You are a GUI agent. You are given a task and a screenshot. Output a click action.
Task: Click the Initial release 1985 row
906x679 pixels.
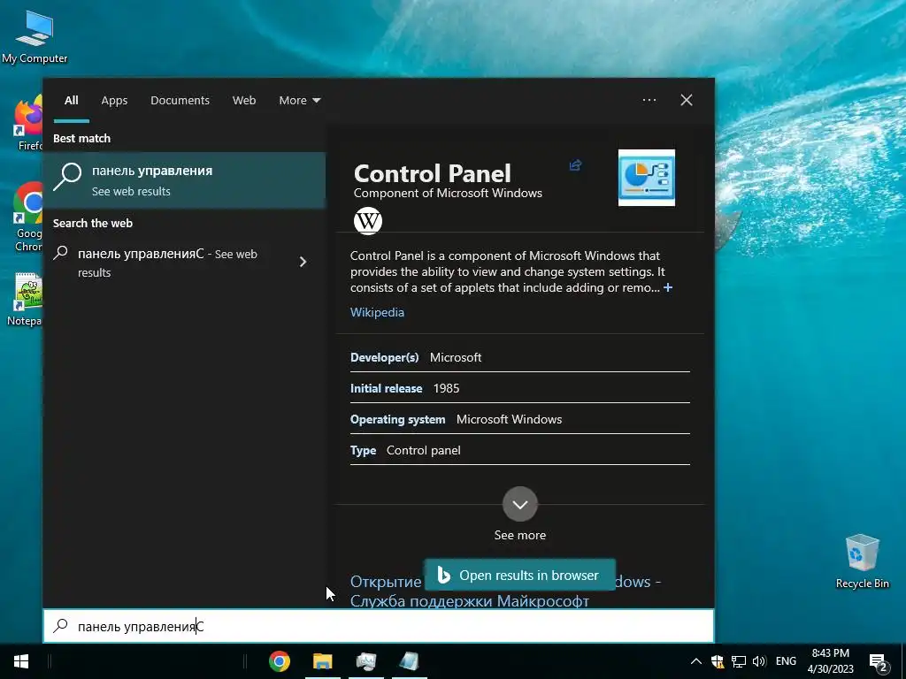pyautogui.click(x=520, y=389)
